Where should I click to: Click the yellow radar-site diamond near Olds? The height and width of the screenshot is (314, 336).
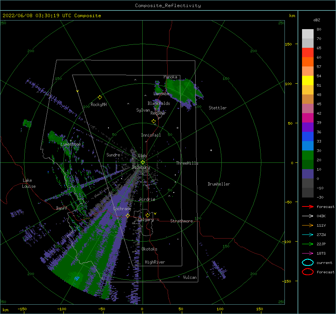click(143, 162)
